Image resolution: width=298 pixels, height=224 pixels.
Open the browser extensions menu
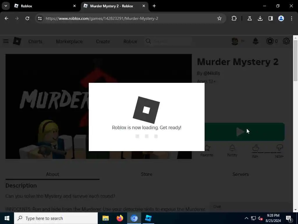click(234, 18)
